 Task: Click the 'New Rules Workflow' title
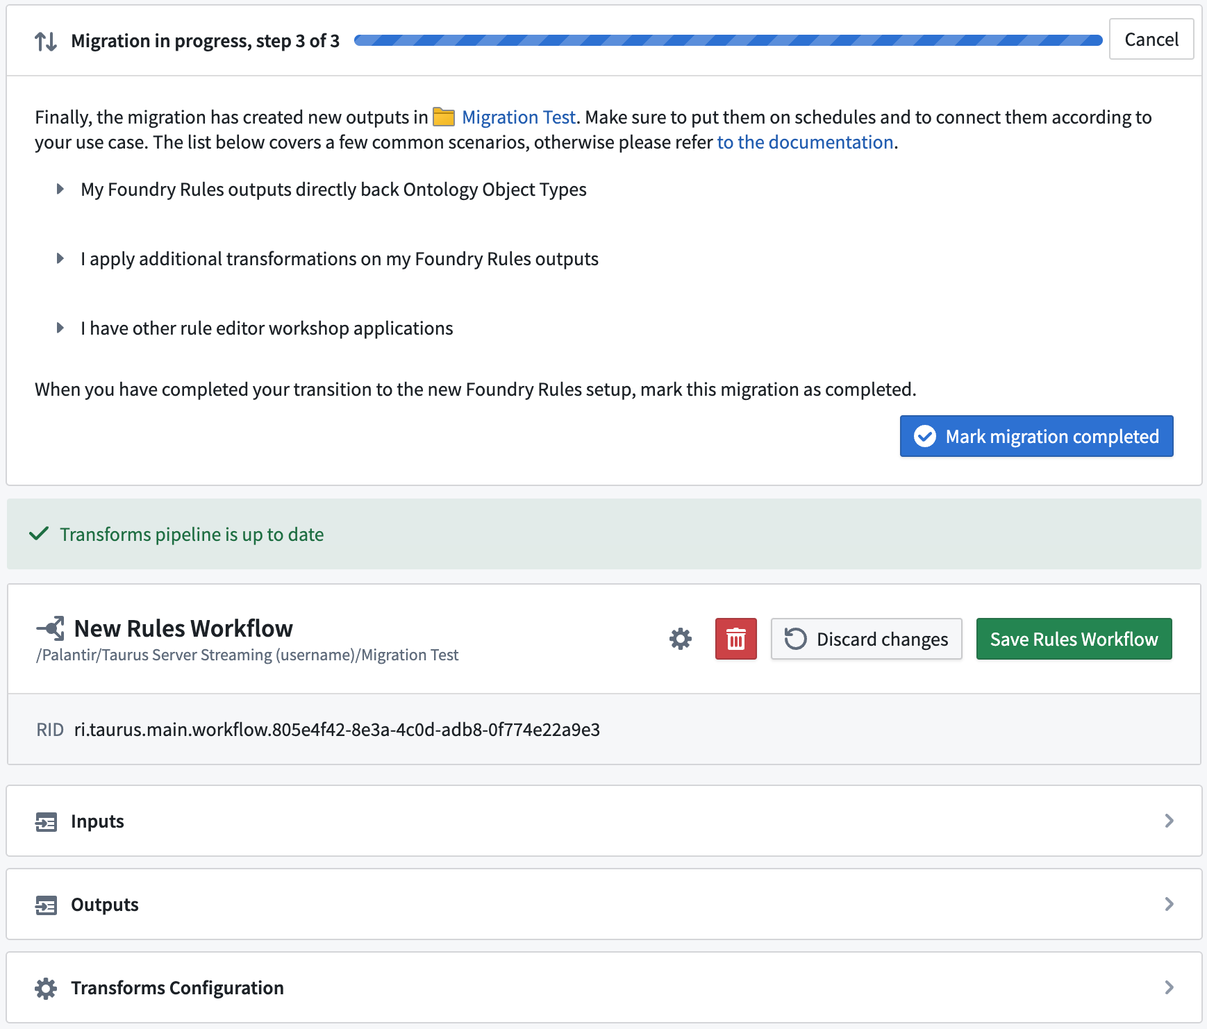[183, 628]
